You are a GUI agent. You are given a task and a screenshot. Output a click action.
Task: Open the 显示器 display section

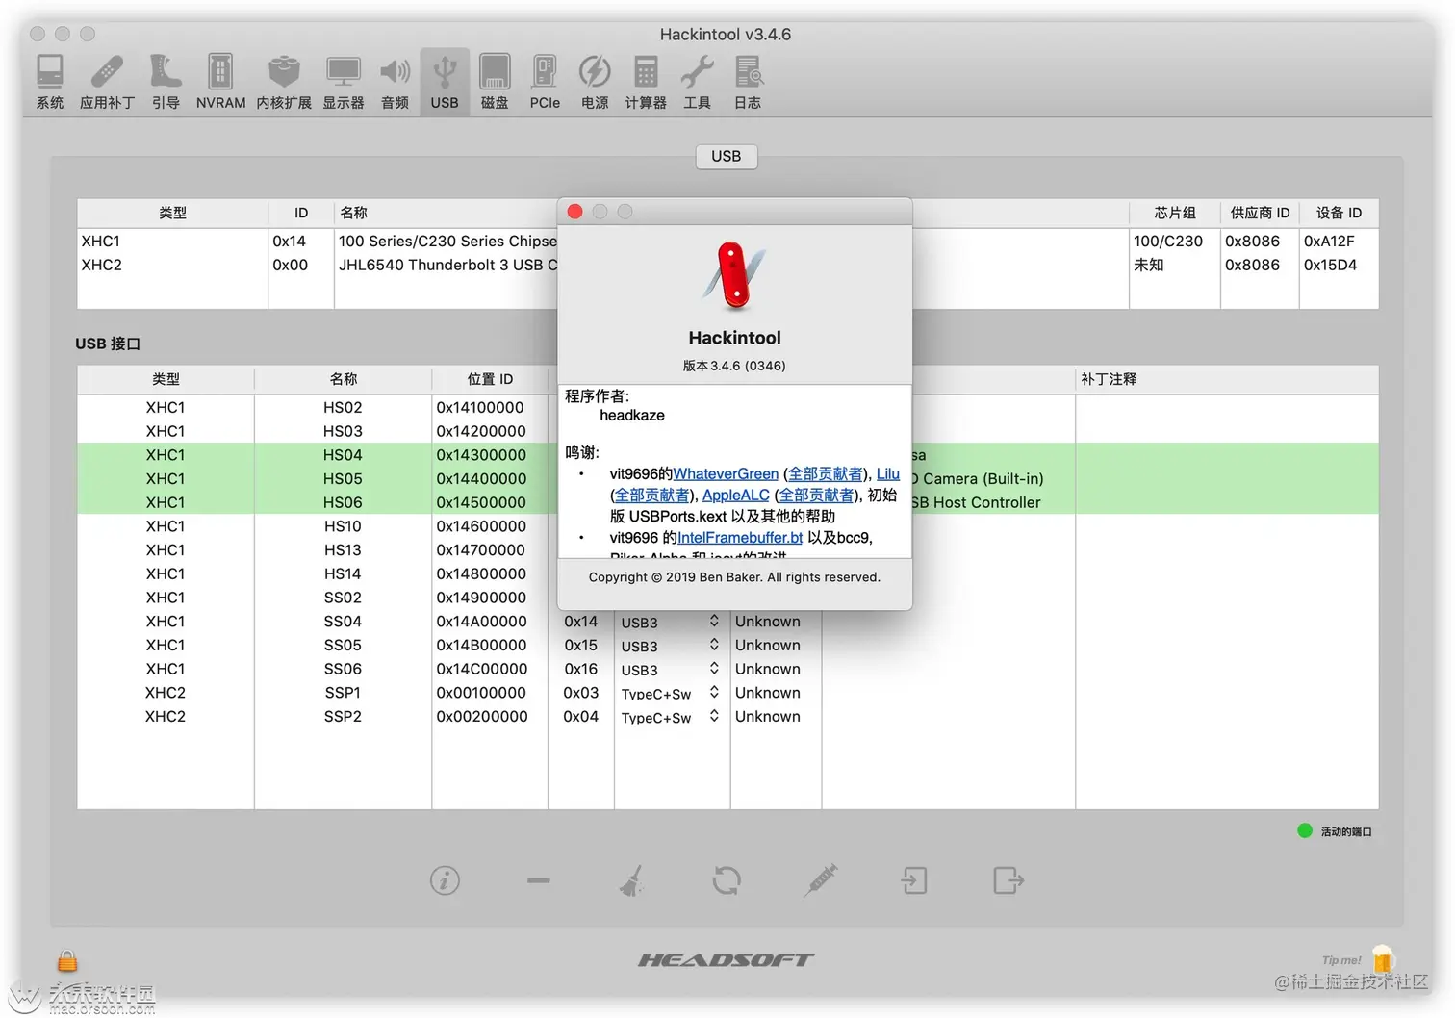344,82
